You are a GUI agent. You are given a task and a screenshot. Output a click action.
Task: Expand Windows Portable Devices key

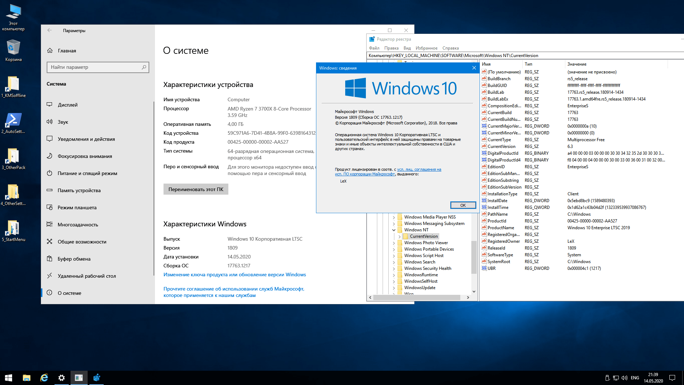point(394,249)
